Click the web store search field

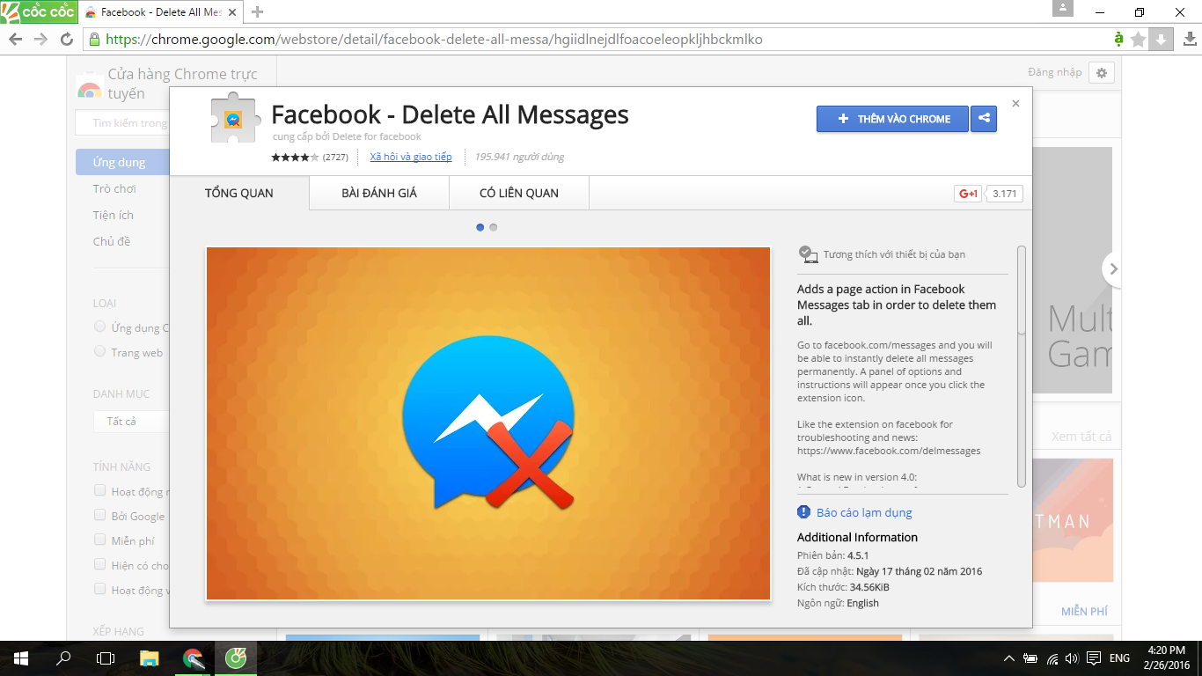122,123
